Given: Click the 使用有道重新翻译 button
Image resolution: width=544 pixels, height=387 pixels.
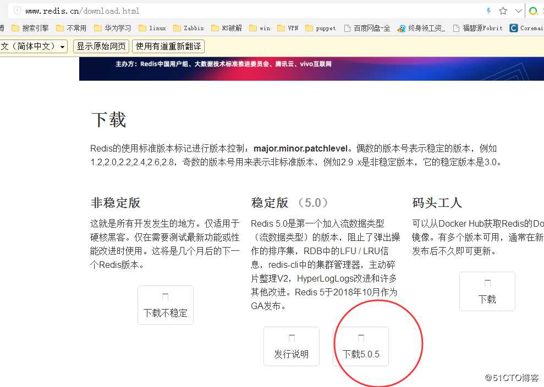Looking at the screenshot, I should [x=168, y=46].
